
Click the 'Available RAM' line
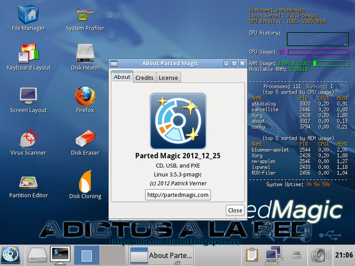pyautogui.click(x=278, y=69)
